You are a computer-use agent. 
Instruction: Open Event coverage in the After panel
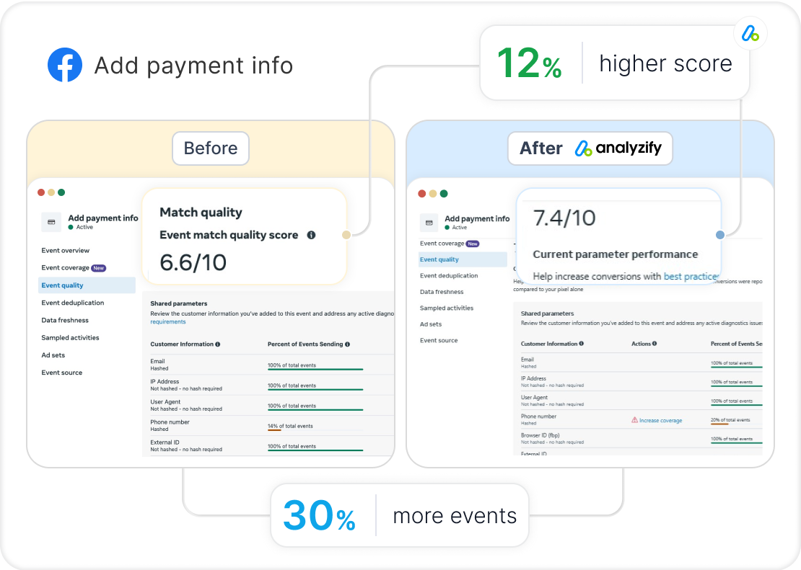click(x=442, y=244)
